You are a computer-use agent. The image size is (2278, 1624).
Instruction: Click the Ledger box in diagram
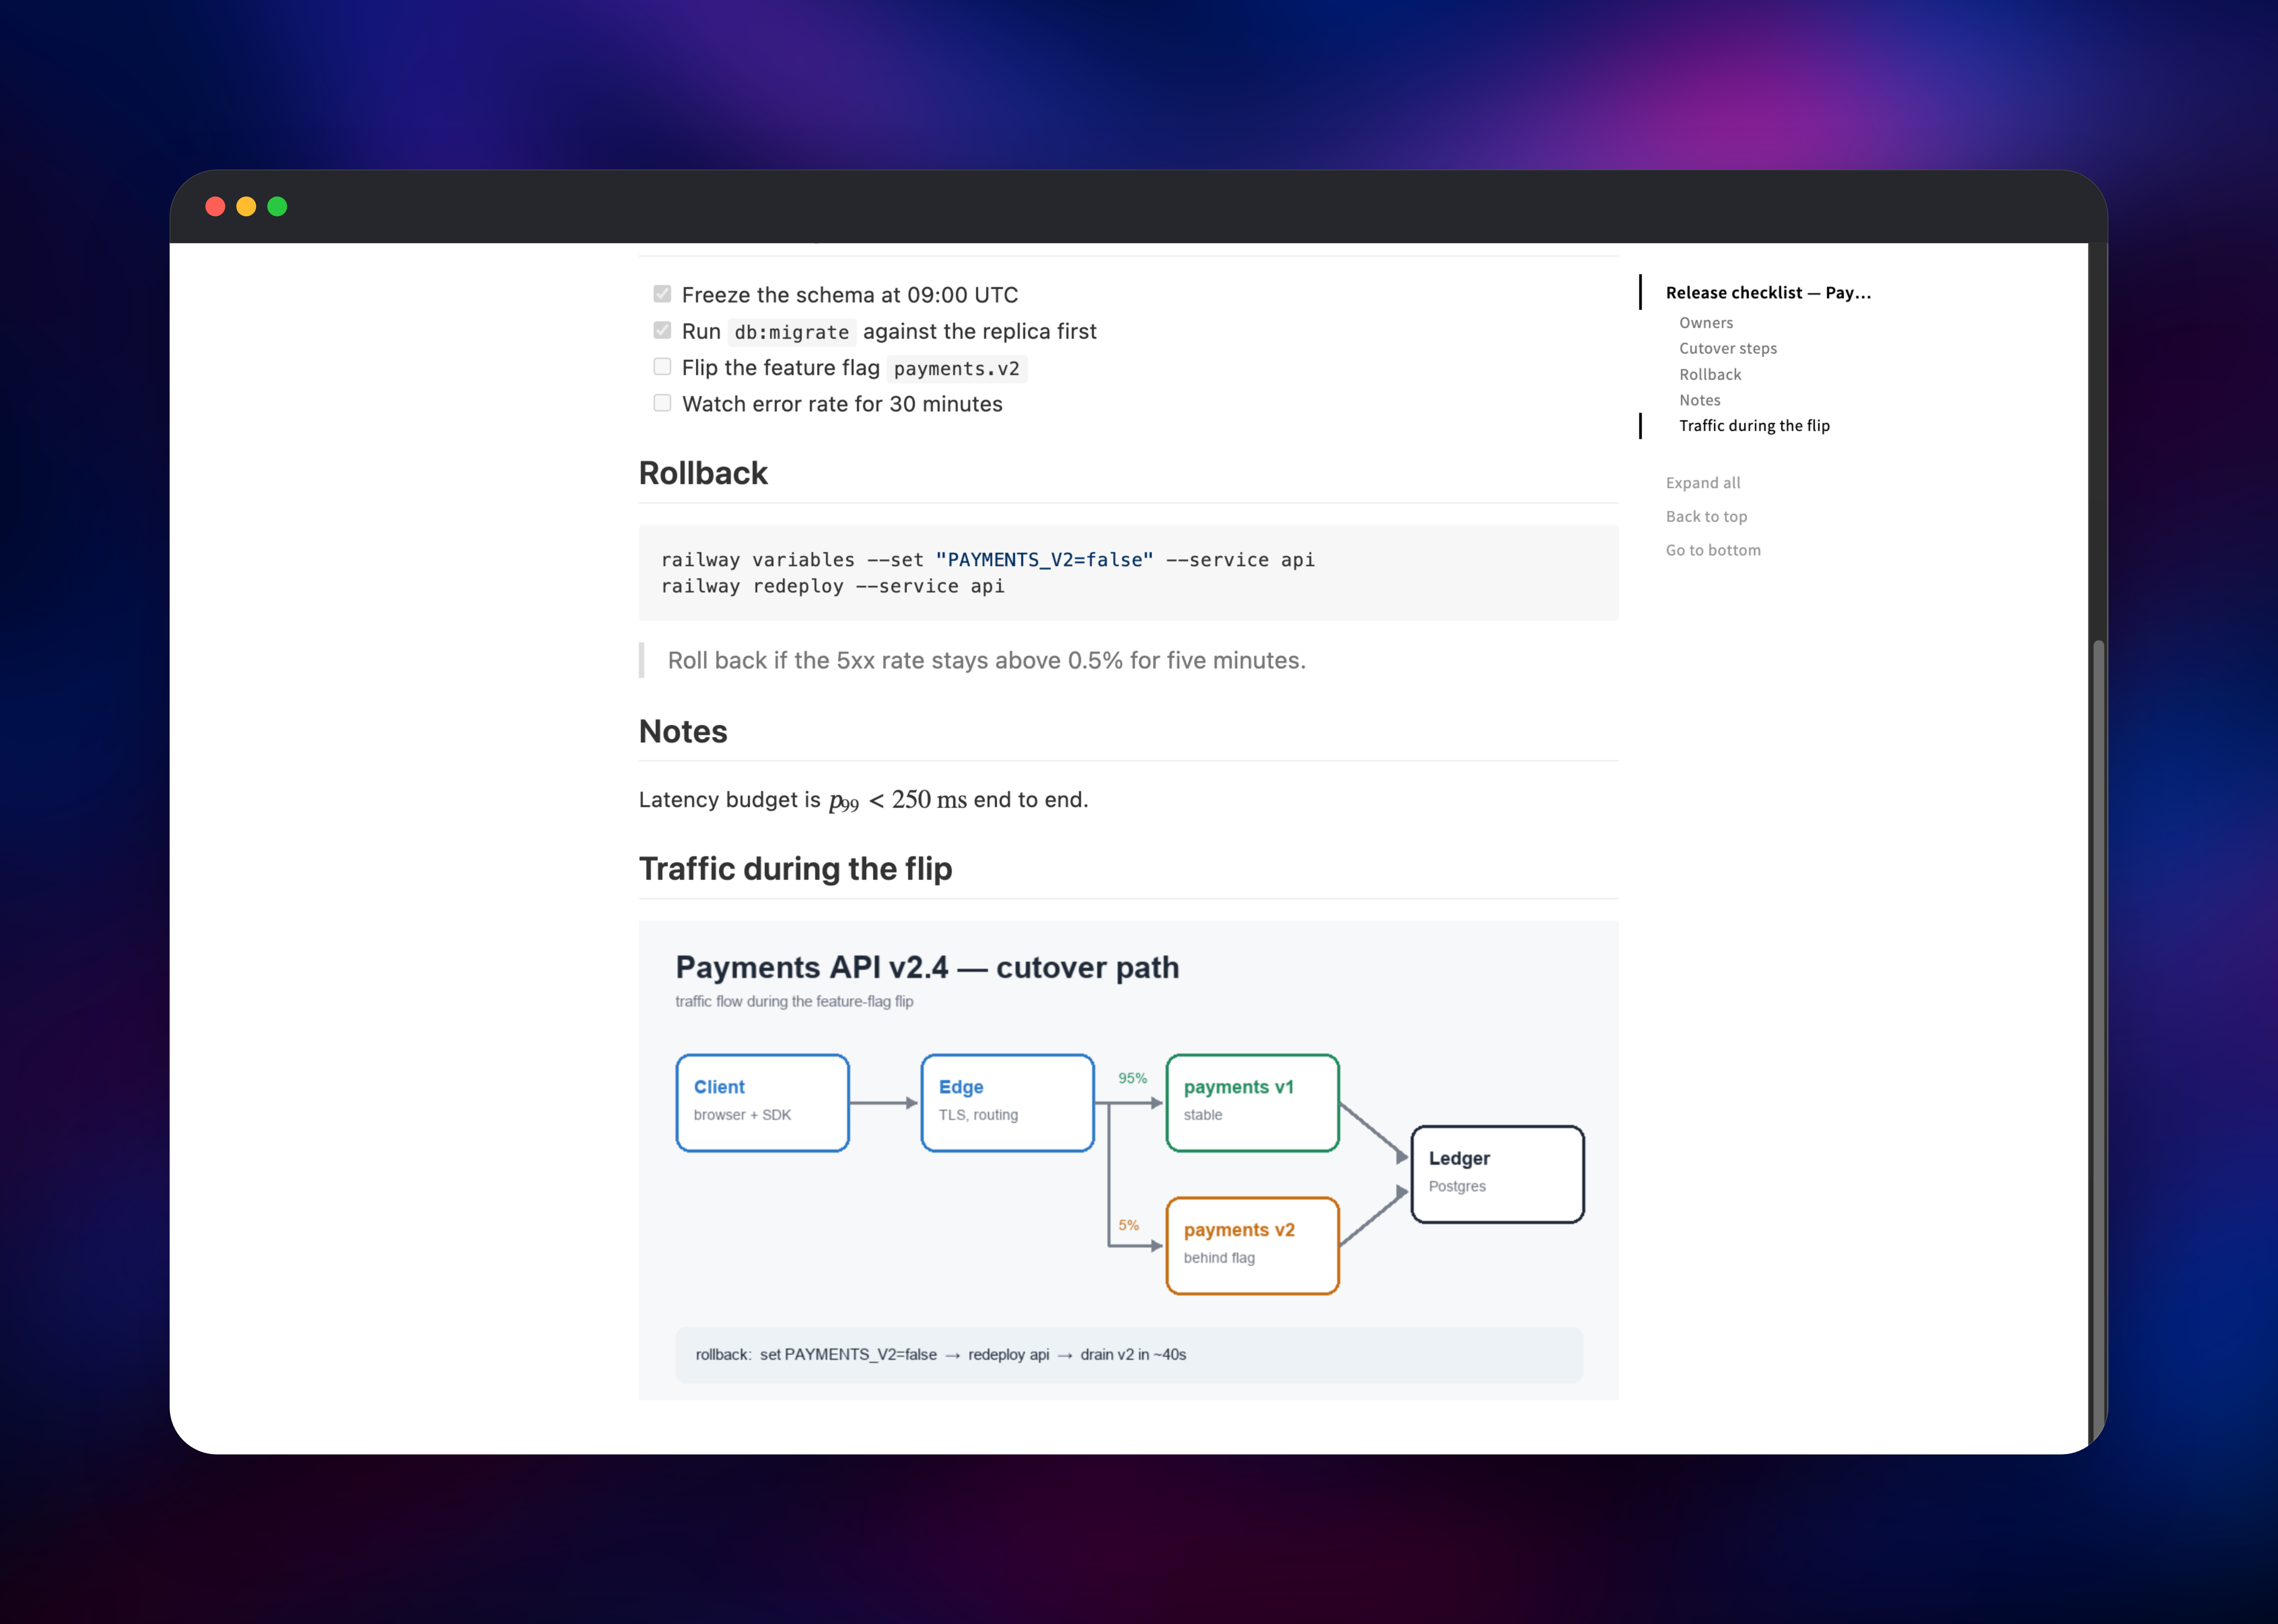(1498, 1174)
